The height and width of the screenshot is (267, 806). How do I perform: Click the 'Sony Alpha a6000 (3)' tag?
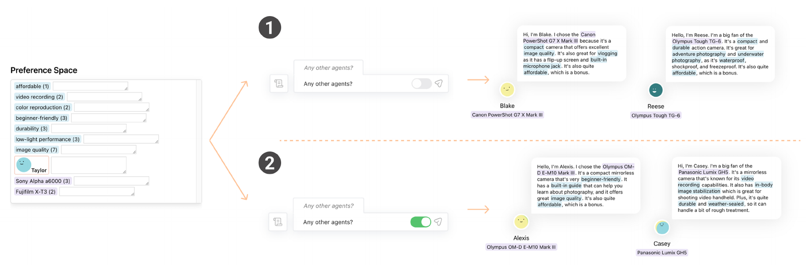click(x=43, y=181)
